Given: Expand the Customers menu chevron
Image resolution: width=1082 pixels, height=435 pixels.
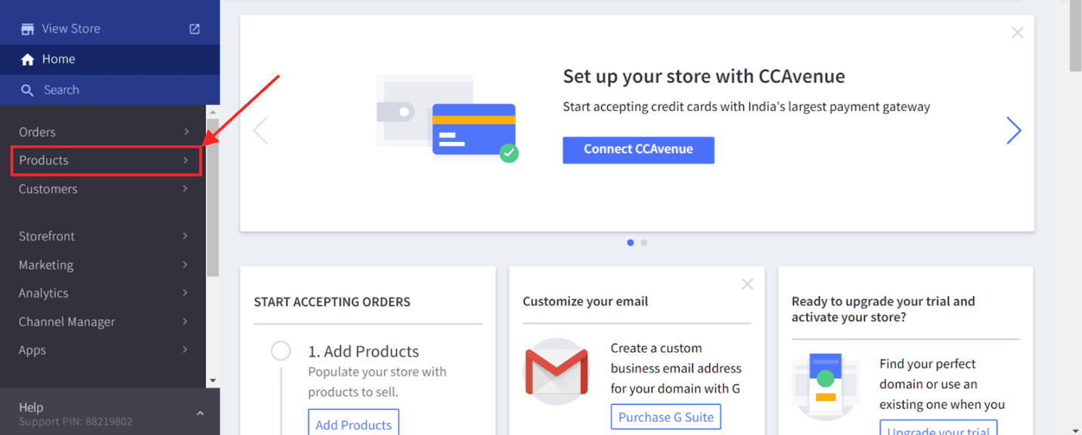Looking at the screenshot, I should pyautogui.click(x=186, y=189).
